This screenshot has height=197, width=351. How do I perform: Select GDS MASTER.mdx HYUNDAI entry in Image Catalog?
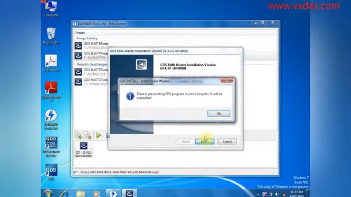(92, 45)
